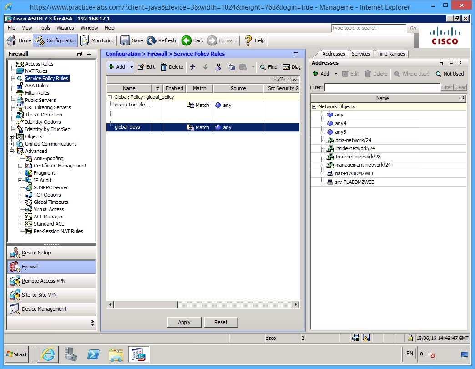
Task: Cut selected rule using scissors icon
Action: coord(219,67)
